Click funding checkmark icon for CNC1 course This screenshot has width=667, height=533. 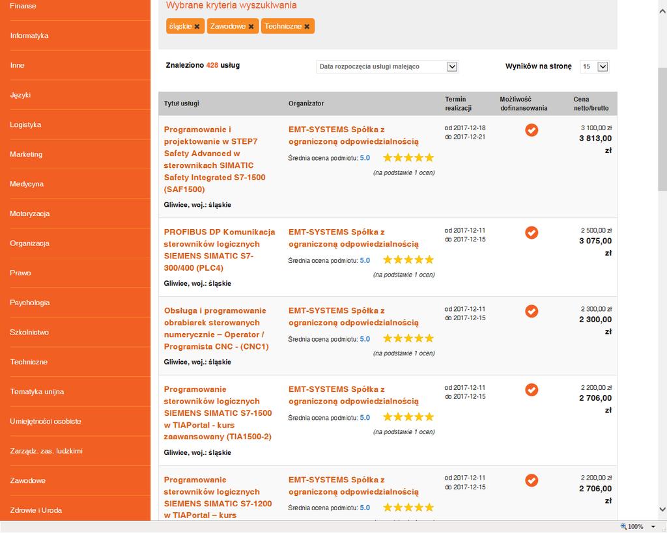pyautogui.click(x=532, y=311)
